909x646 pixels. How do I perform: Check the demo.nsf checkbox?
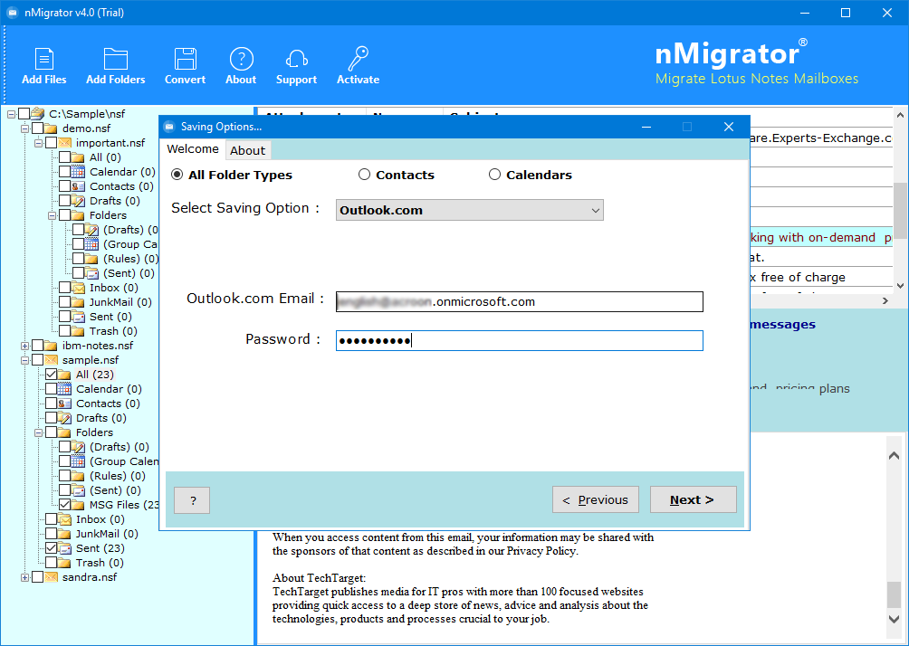[x=37, y=128]
